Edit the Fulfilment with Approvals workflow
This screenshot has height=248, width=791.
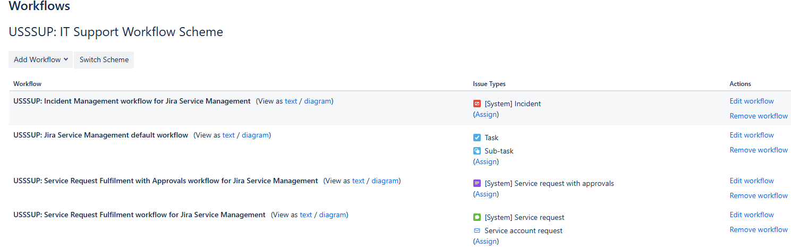pos(752,181)
